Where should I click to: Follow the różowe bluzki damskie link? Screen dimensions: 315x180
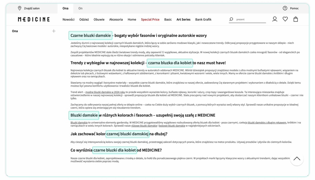point(144,126)
